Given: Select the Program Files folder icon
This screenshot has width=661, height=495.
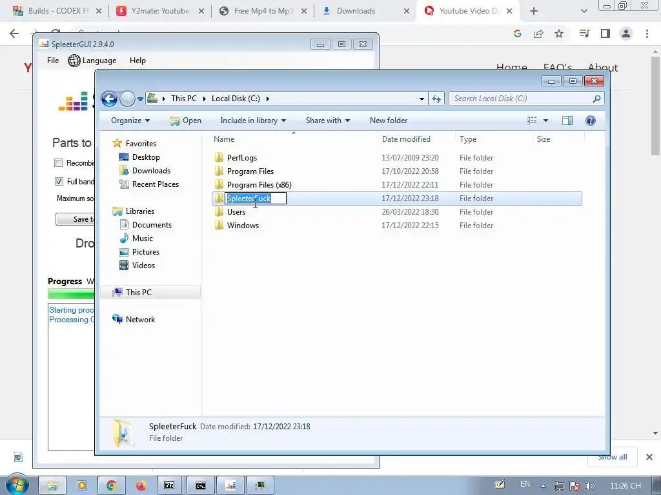Looking at the screenshot, I should coord(219,171).
